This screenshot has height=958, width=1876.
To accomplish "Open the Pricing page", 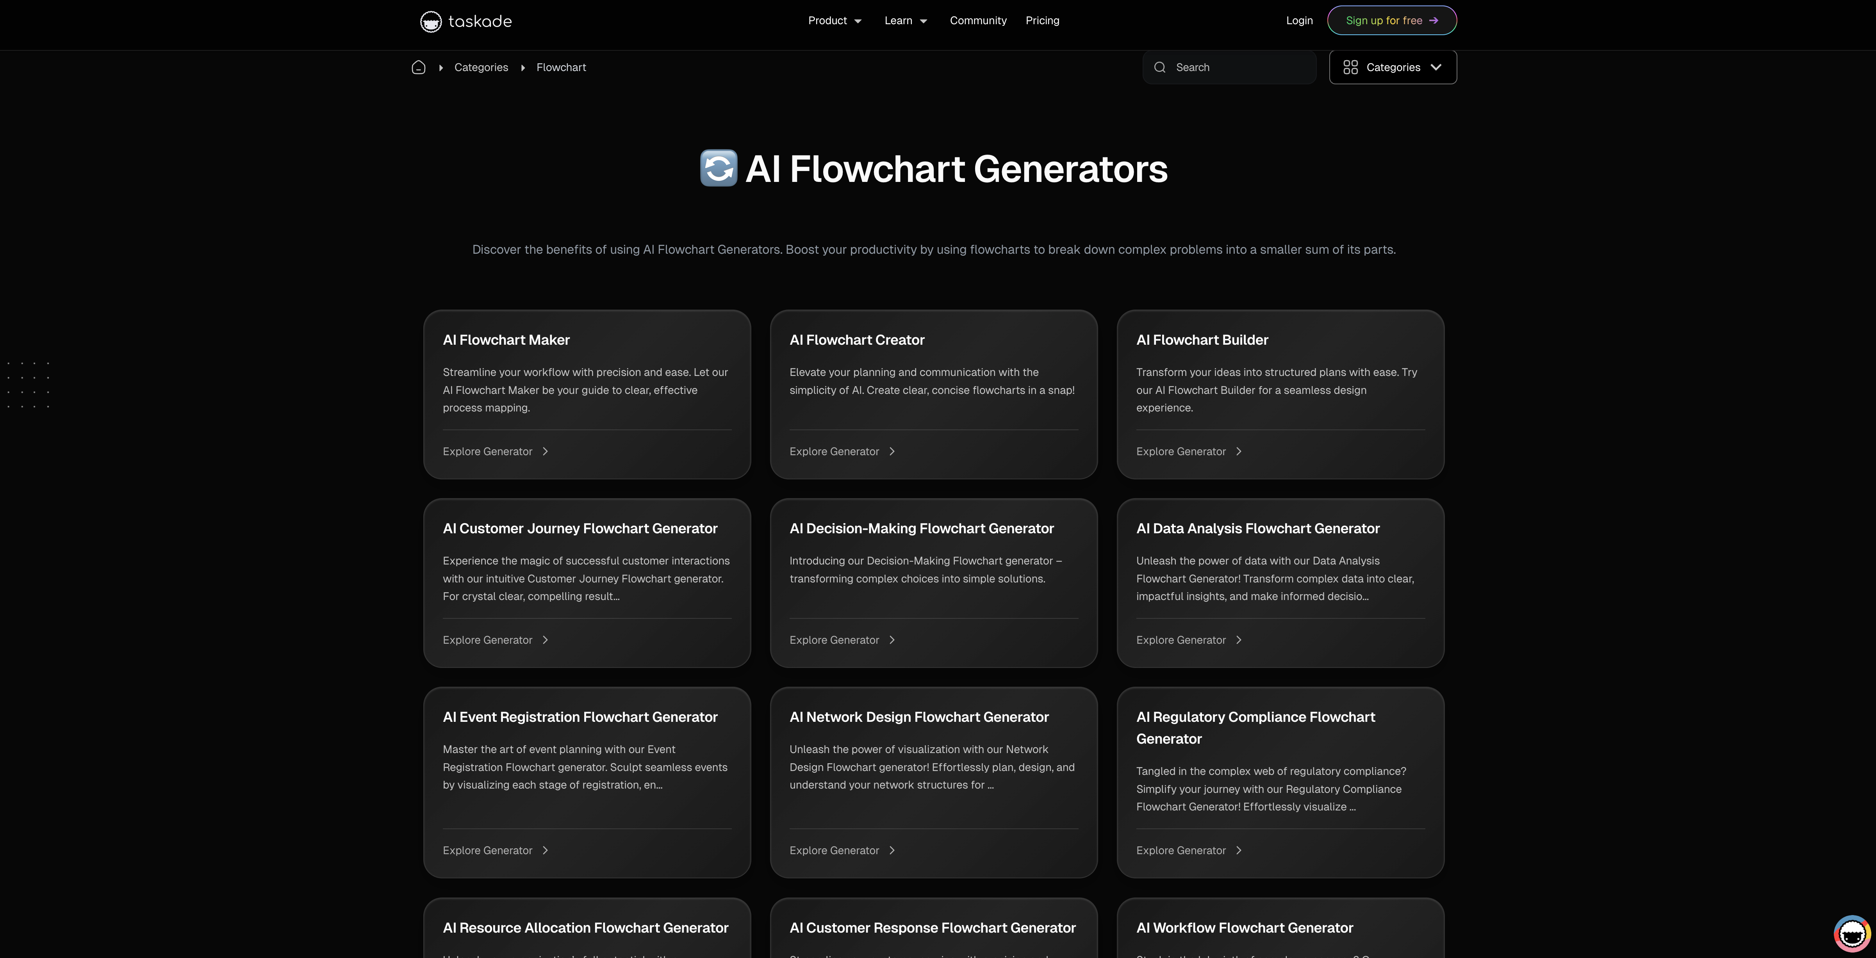I will (1041, 20).
